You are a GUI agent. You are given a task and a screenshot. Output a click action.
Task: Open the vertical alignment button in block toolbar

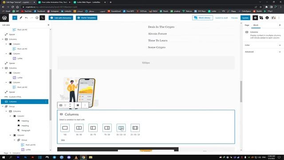pyautogui.click(x=78, y=105)
